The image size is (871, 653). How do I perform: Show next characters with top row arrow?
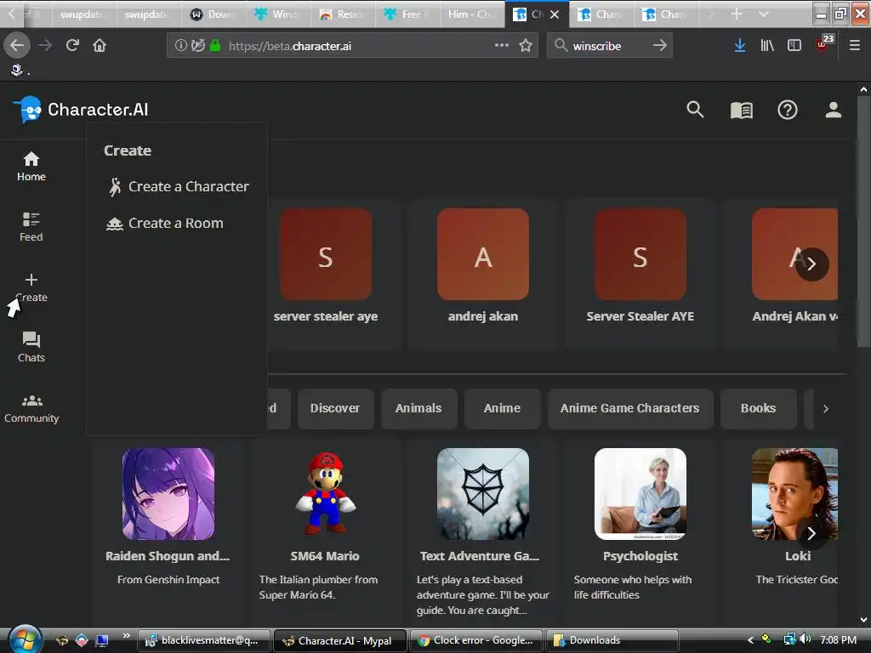(x=812, y=264)
